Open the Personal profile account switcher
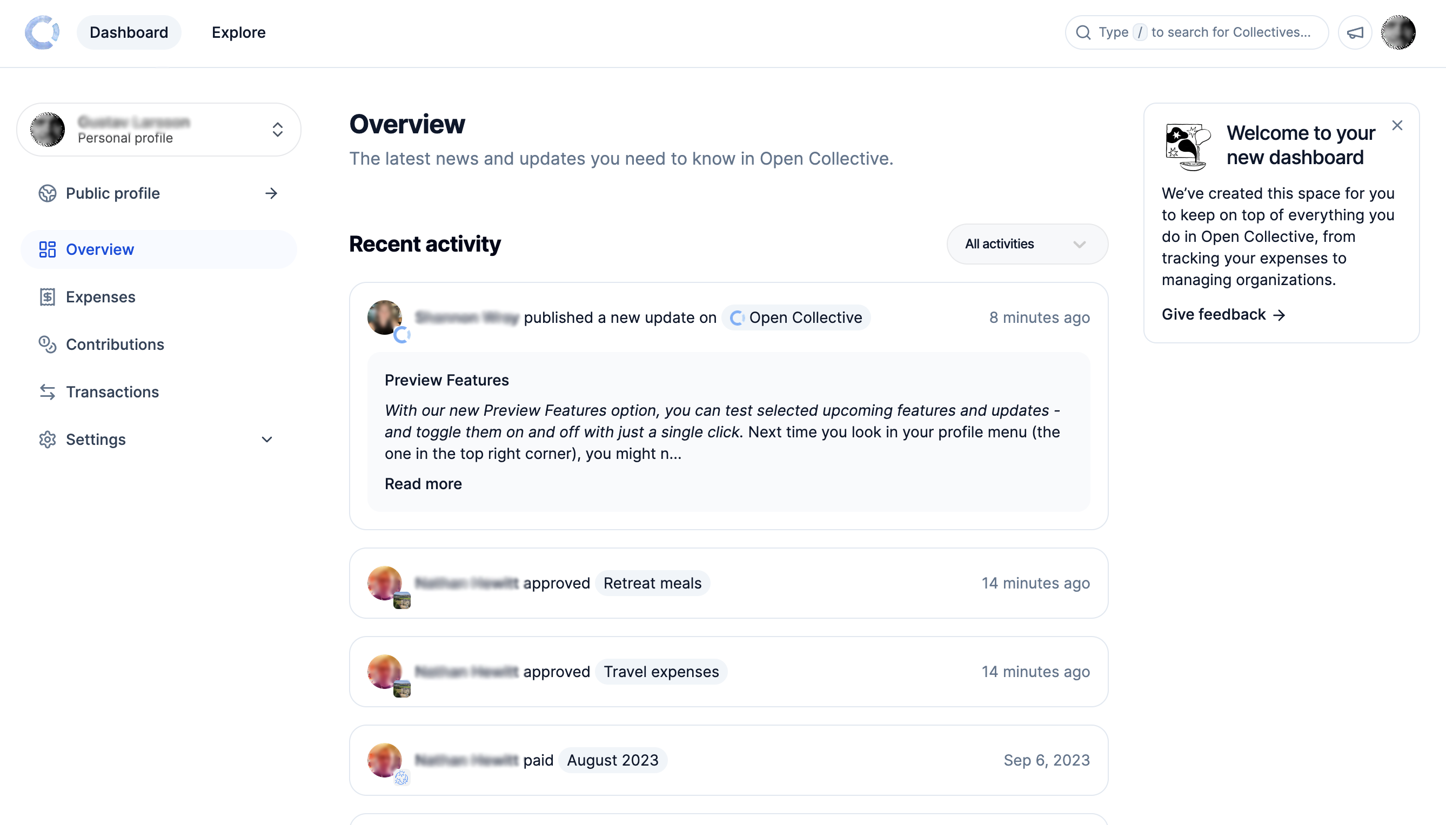 (158, 130)
